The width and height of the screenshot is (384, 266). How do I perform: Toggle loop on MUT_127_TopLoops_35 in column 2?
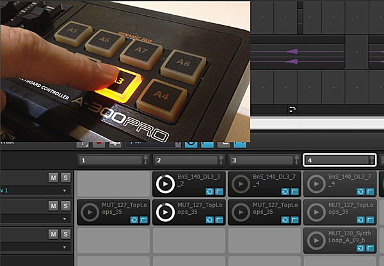tap(210, 220)
